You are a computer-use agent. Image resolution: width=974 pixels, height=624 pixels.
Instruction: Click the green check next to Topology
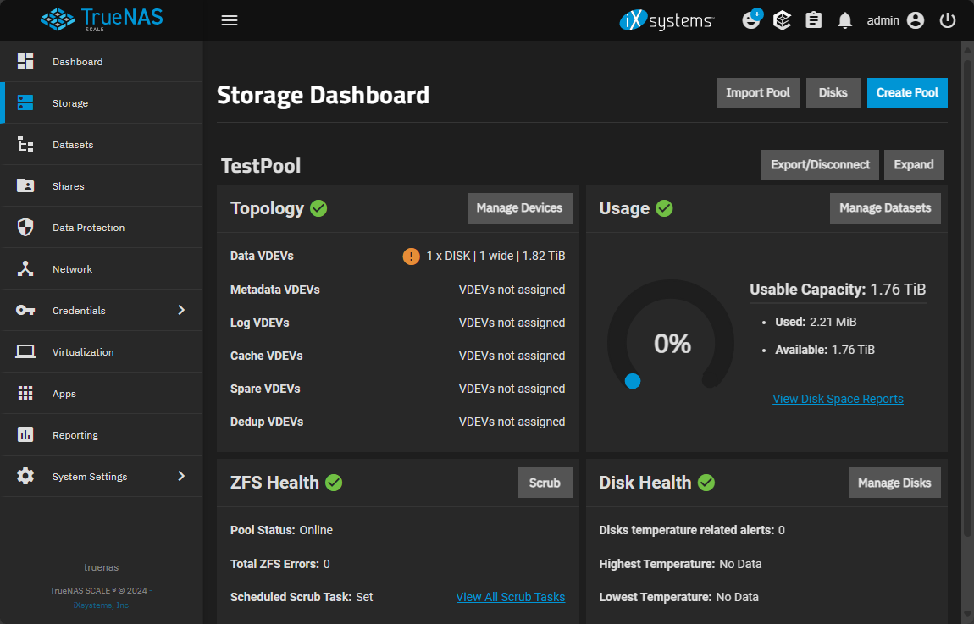coord(318,208)
